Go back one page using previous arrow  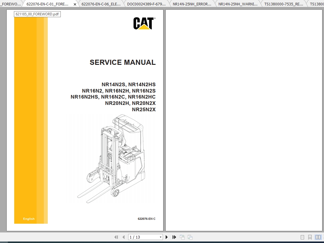124,237
